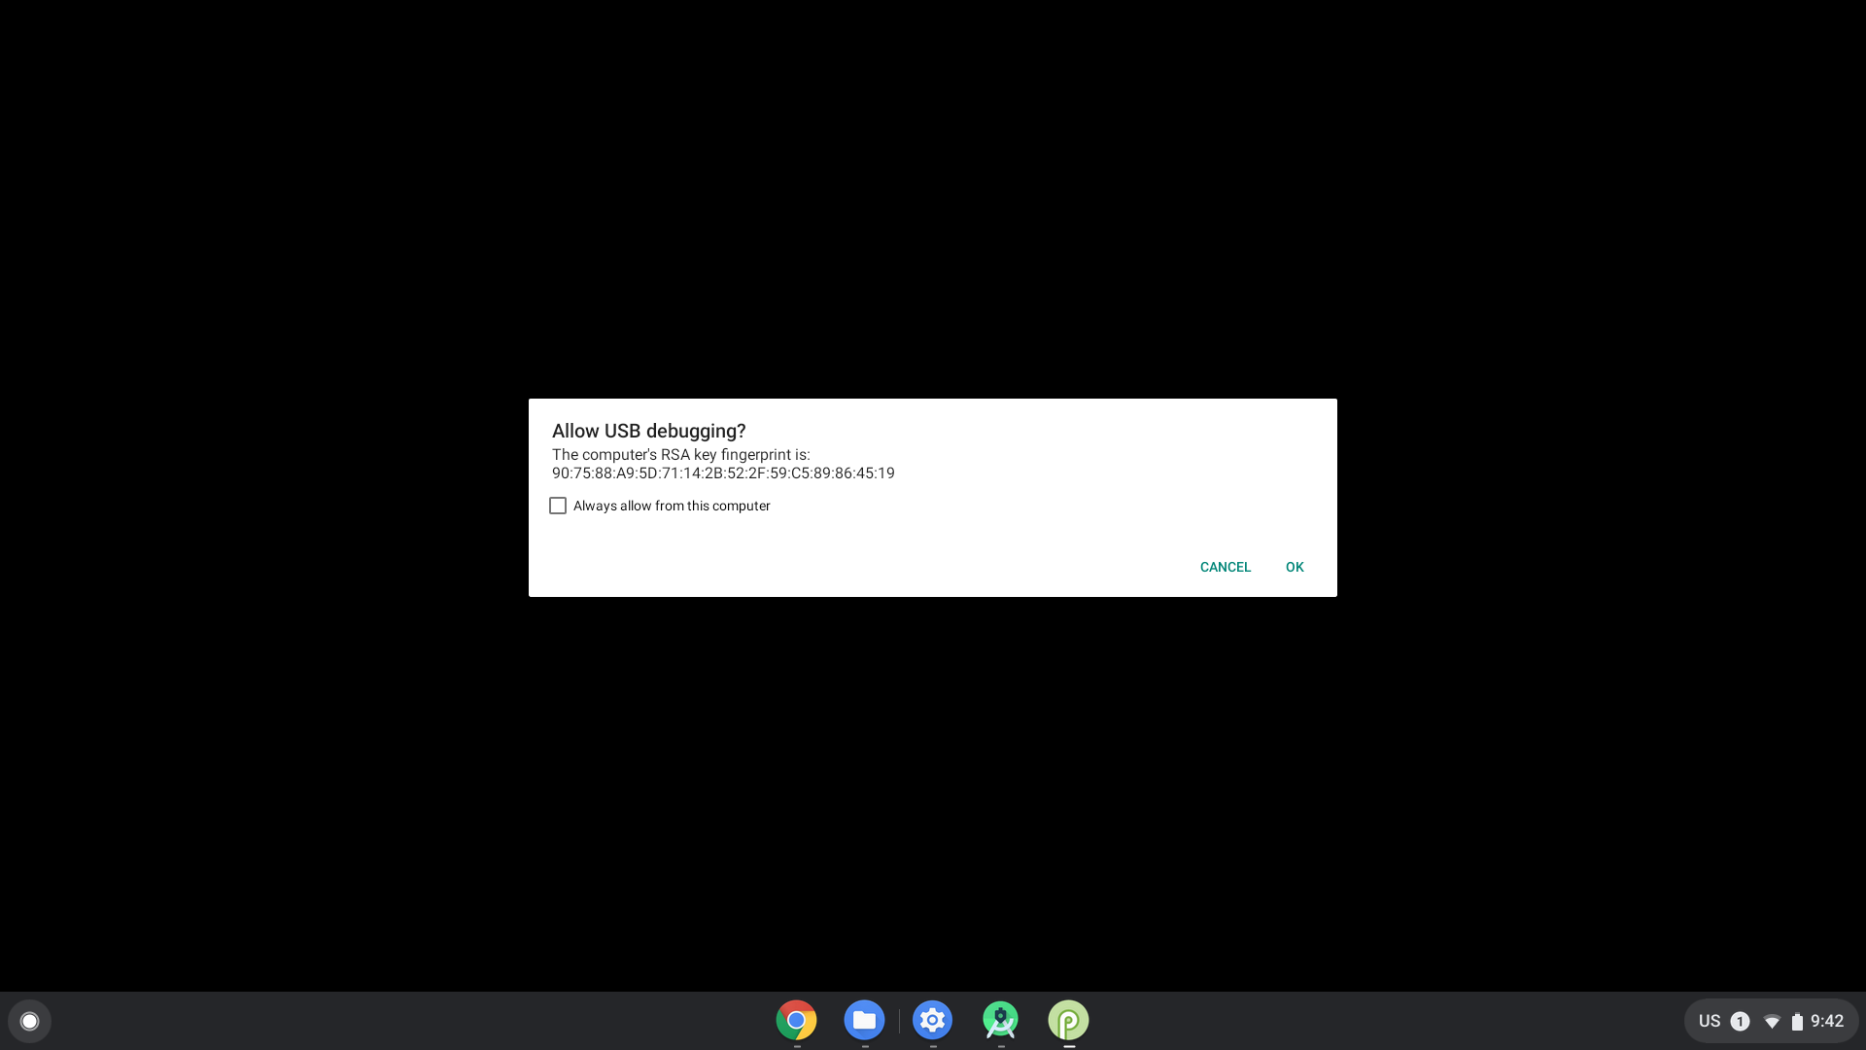Viewport: 1866px width, 1050px height.
Task: Check the Always allow from this computer box
Action: pos(558,506)
